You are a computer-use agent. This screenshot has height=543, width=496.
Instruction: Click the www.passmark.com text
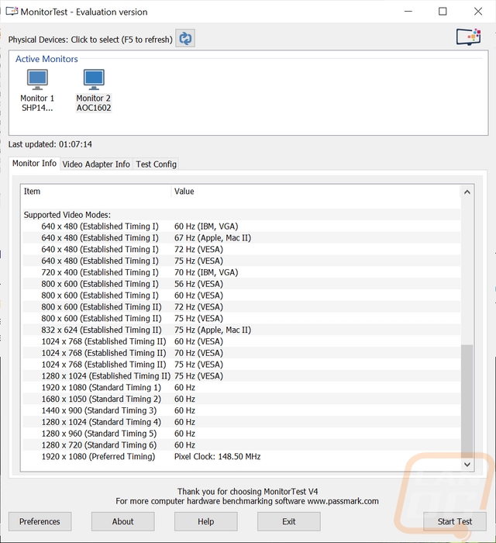[x=343, y=501]
